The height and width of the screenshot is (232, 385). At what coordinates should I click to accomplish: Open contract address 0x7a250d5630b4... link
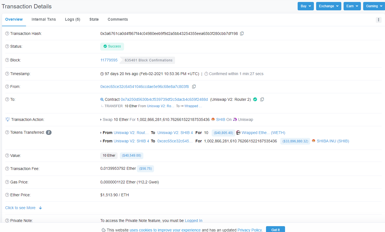pyautogui.click(x=164, y=99)
